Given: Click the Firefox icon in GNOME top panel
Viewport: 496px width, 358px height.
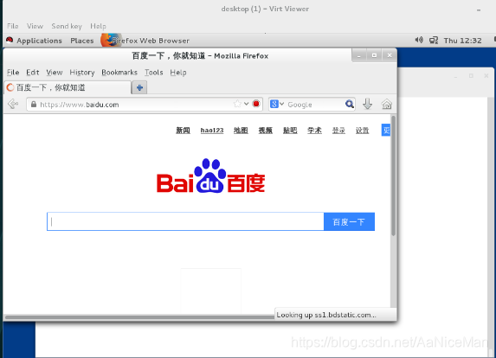Looking at the screenshot, I should 110,40.
